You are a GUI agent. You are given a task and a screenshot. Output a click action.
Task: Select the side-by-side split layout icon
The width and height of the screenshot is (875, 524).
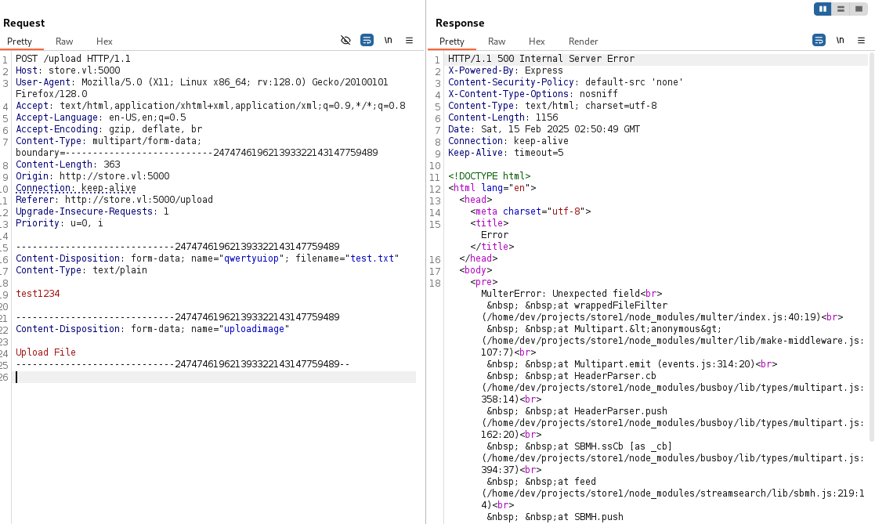pyautogui.click(x=823, y=9)
